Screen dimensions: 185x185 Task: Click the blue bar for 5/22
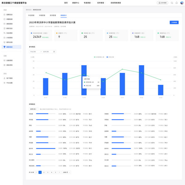coord(142,80)
